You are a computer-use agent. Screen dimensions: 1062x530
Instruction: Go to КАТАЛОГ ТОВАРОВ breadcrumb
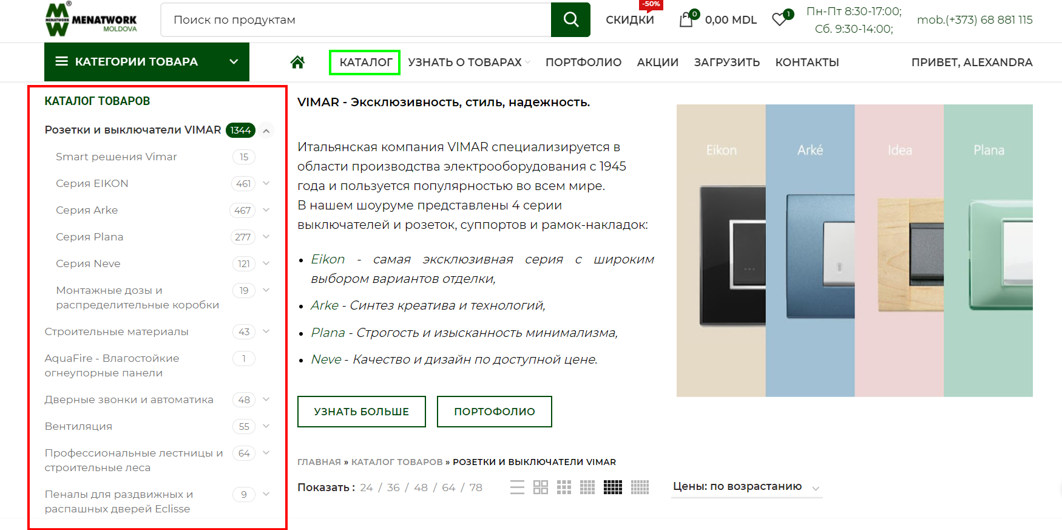tap(397, 462)
